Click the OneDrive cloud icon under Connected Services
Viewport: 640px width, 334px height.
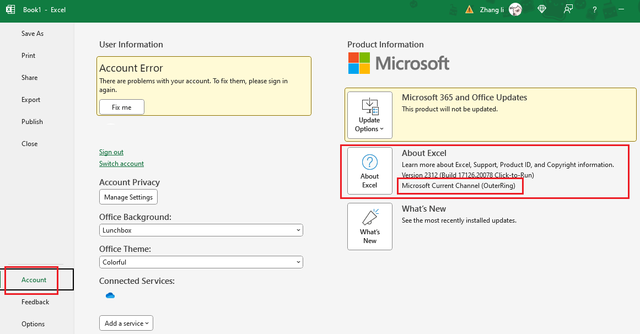tap(110, 295)
